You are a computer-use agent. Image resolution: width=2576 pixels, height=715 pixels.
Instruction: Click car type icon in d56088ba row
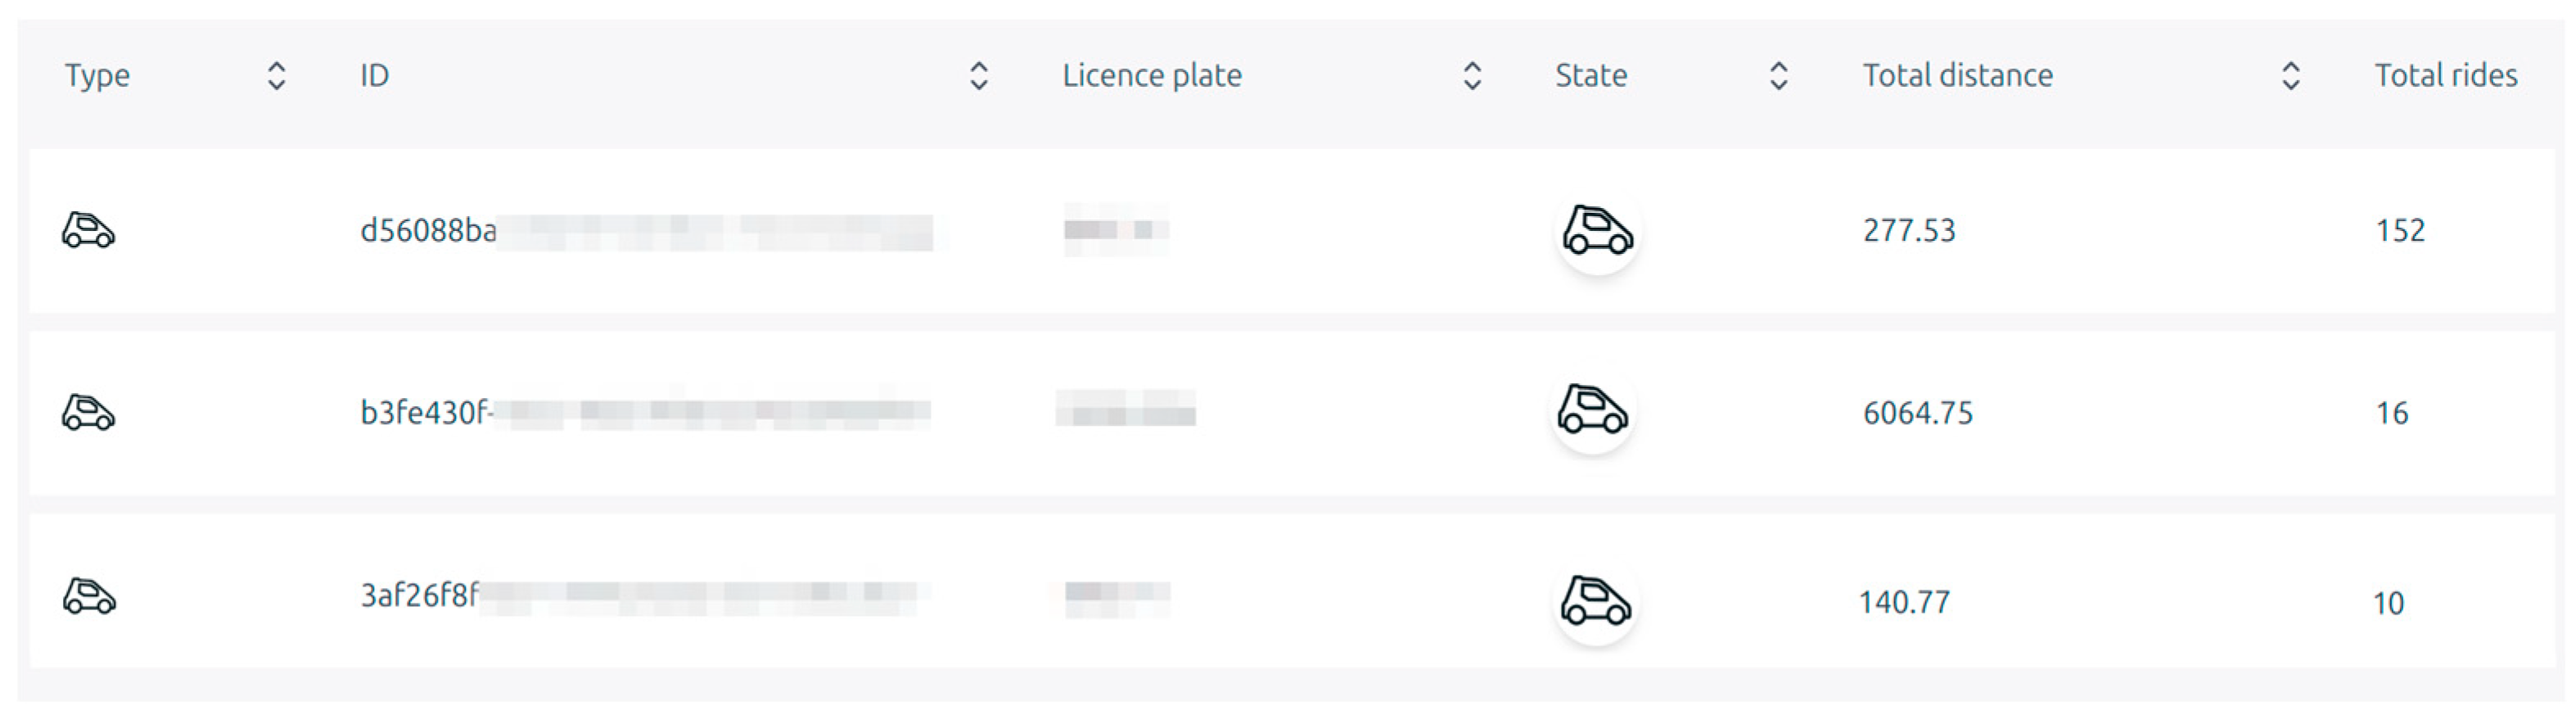88,230
